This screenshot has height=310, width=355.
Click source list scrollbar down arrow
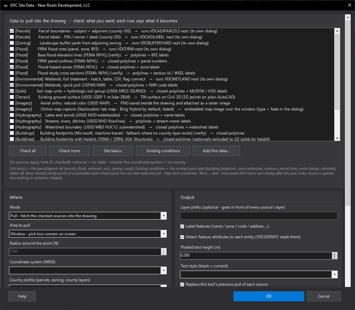pos(337,138)
